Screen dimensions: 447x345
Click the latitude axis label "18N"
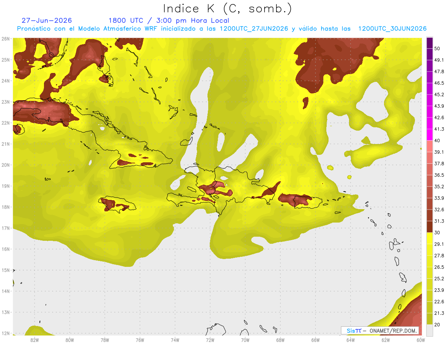coord(6,207)
